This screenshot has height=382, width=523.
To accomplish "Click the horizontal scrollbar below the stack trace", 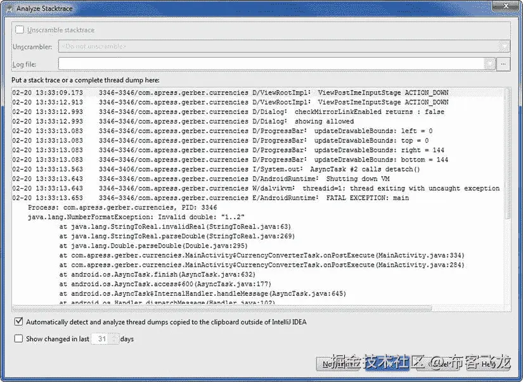I will click(254, 309).
